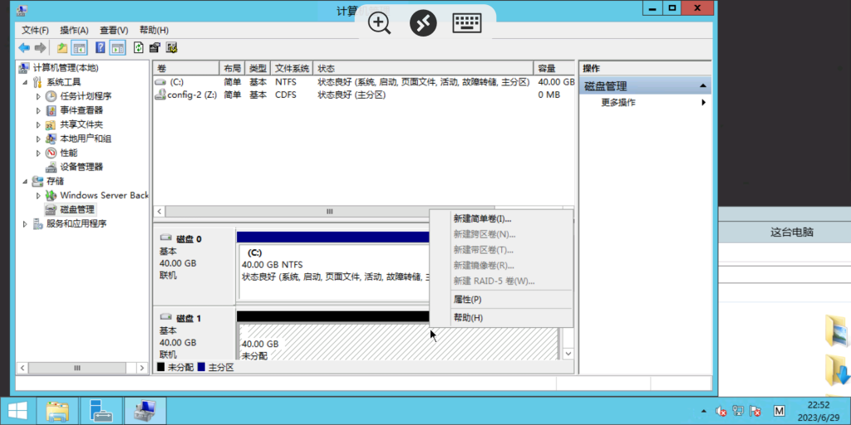Viewport: 851px width, 425px height.
Task: Click the magnifier zoom icon in the remote bar
Action: coord(379,24)
